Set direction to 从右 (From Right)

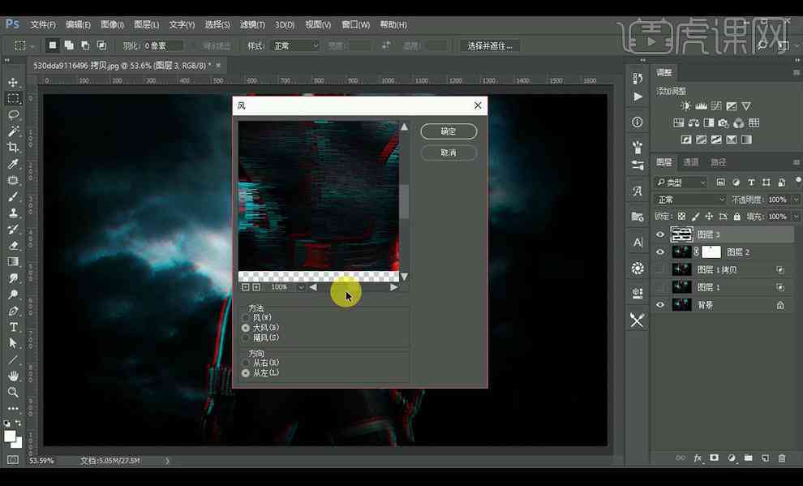click(x=246, y=363)
